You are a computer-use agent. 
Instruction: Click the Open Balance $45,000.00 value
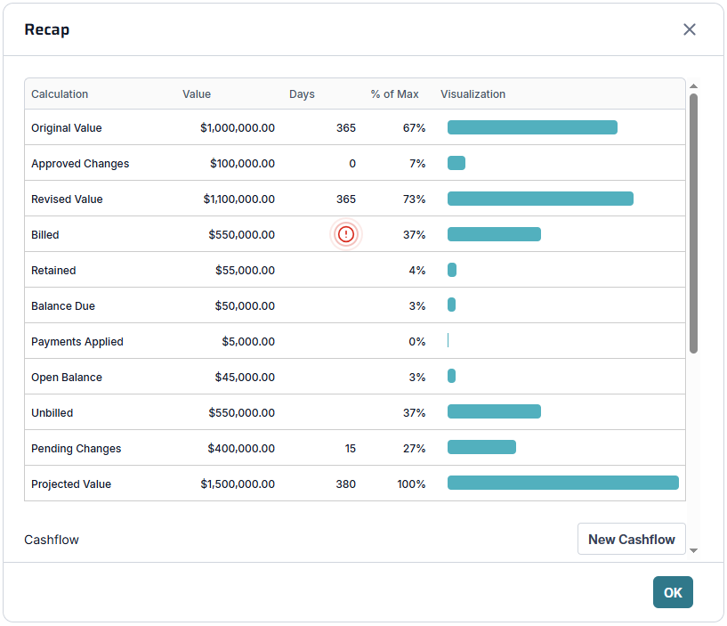tap(245, 378)
